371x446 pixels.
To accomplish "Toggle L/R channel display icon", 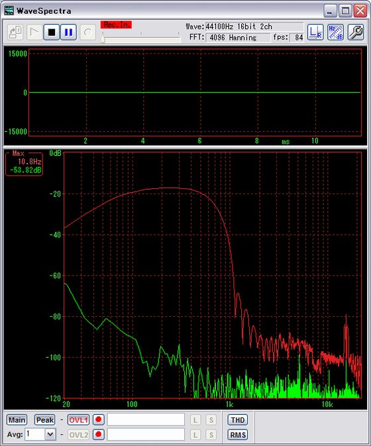I will click(x=315, y=32).
